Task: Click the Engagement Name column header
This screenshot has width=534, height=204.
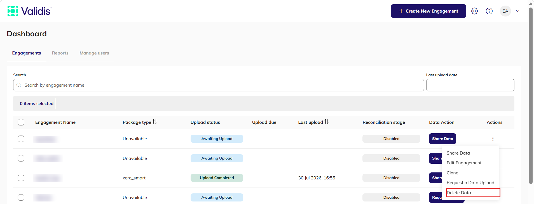Action: 55,122
